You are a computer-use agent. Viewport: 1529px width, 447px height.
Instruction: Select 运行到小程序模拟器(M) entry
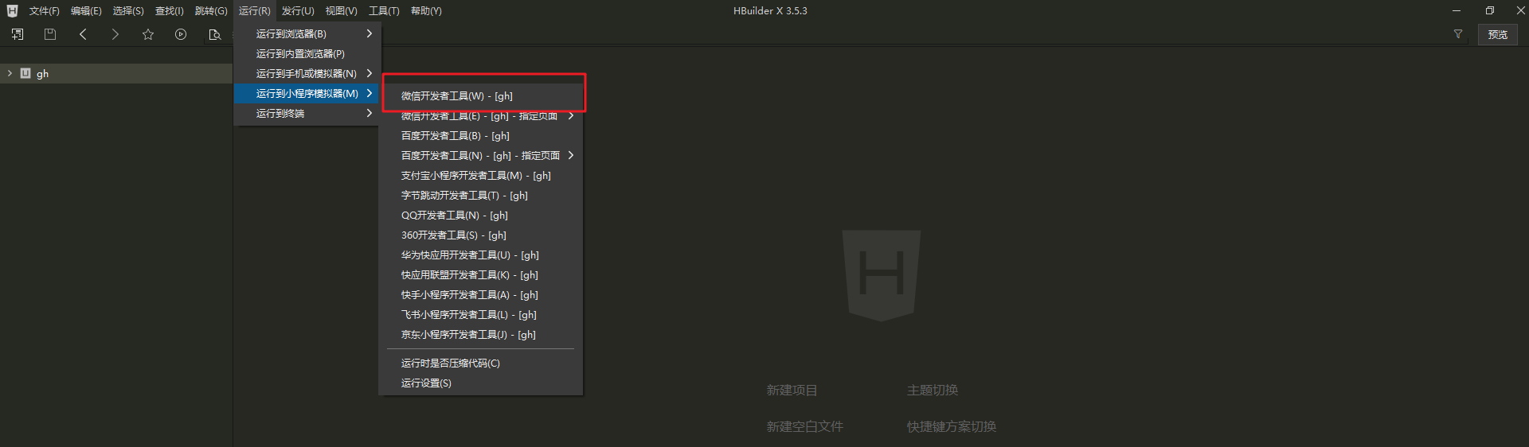(307, 93)
